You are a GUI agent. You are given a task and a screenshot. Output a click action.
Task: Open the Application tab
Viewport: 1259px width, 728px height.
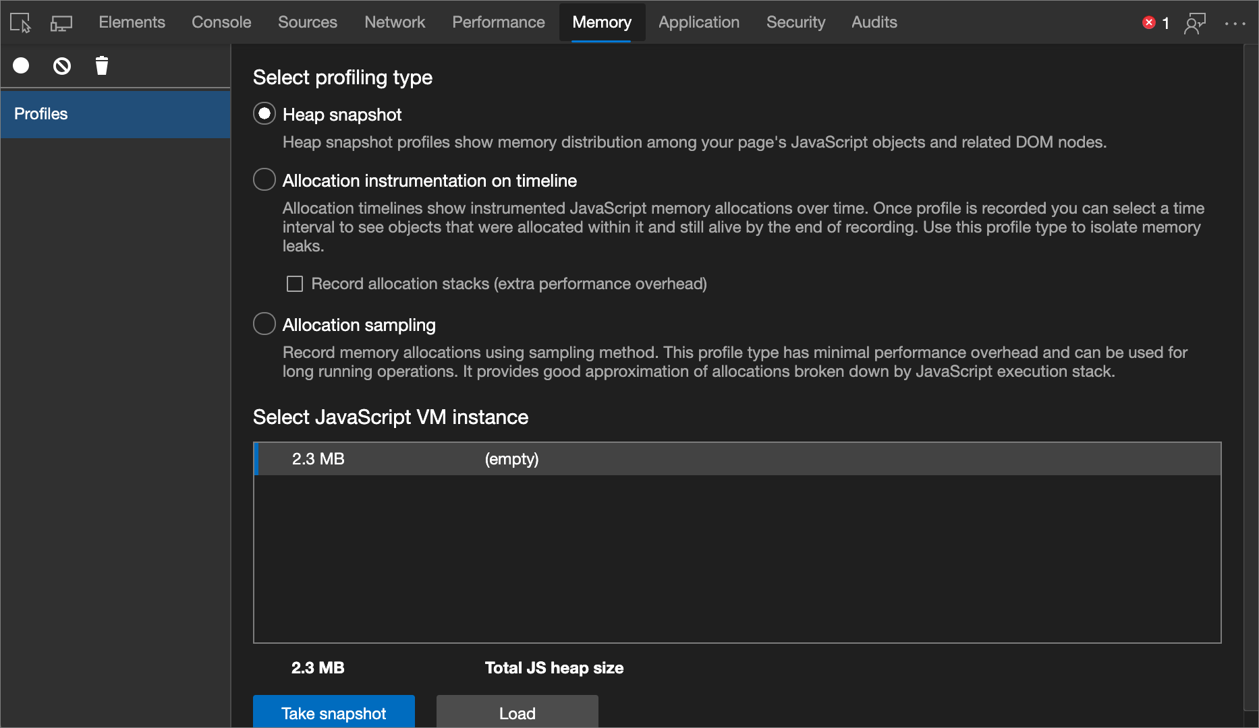click(699, 22)
